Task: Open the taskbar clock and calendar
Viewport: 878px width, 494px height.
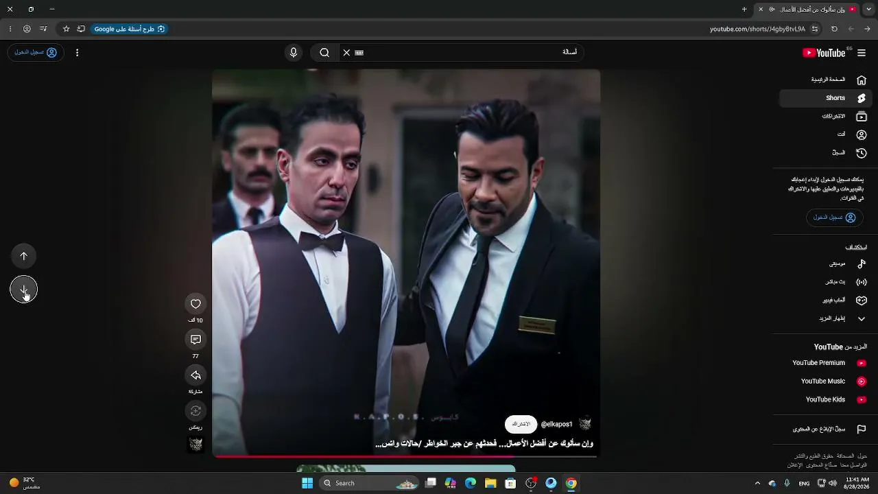Action: [x=857, y=483]
